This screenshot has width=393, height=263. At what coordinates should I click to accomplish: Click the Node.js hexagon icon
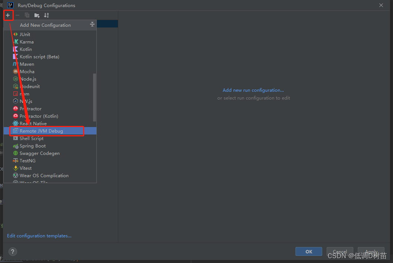coord(16,79)
